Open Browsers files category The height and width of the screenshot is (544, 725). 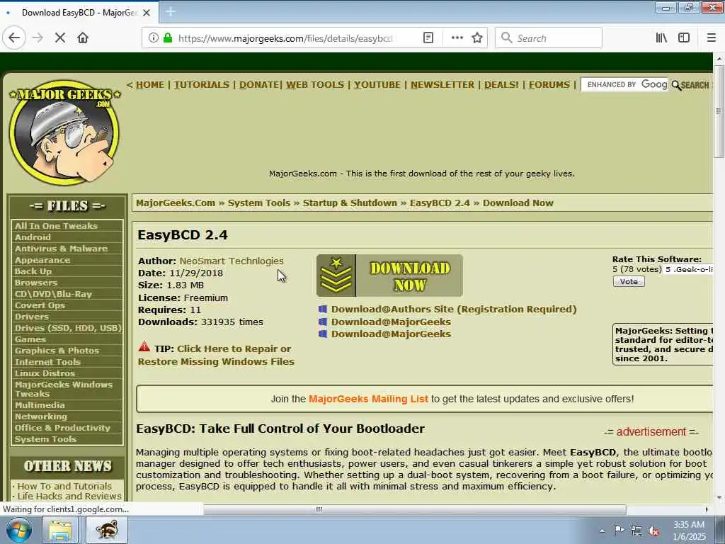coord(36,282)
